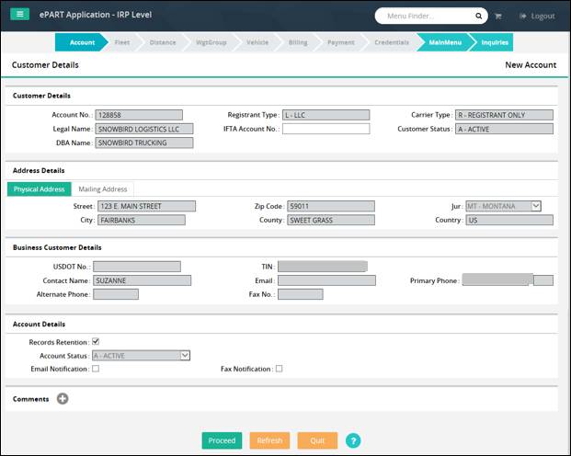Screen dimensions: 571x456
Task: Add a comment with the plus icon
Action: (x=63, y=398)
